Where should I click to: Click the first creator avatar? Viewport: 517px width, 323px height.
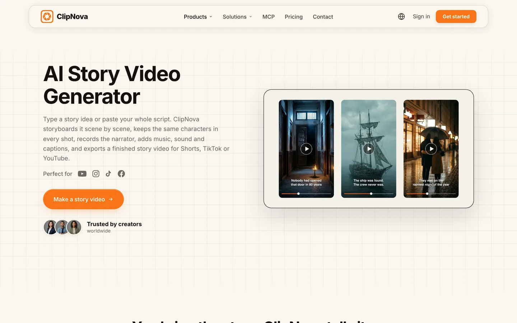pyautogui.click(x=50, y=227)
